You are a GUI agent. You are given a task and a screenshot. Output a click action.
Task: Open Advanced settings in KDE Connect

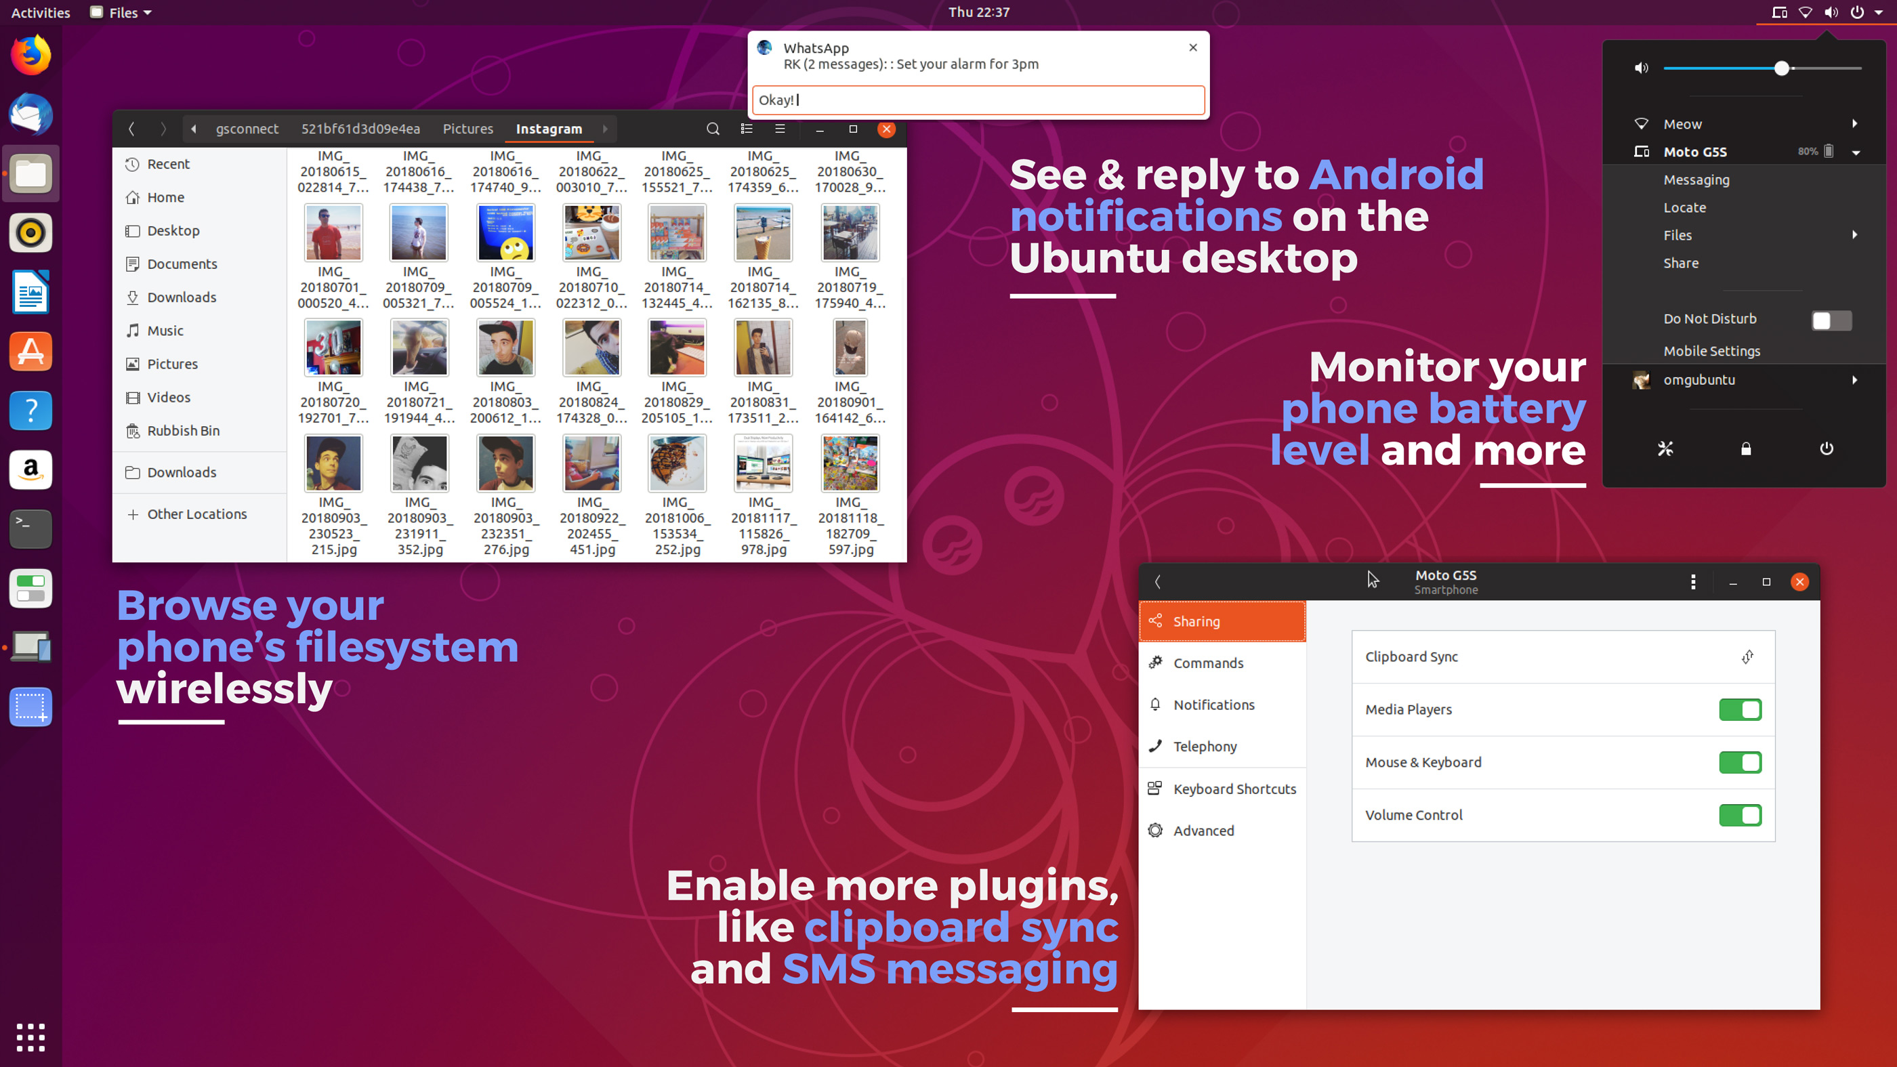pyautogui.click(x=1203, y=830)
